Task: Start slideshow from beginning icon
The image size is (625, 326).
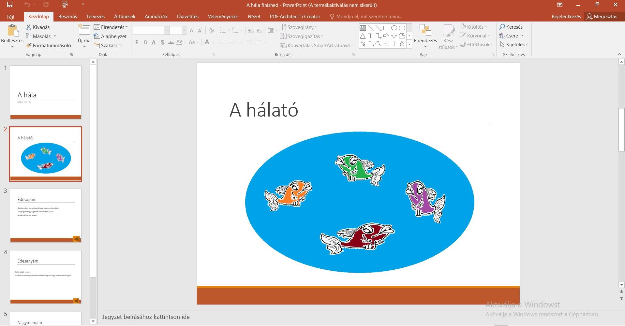Action: click(65, 5)
